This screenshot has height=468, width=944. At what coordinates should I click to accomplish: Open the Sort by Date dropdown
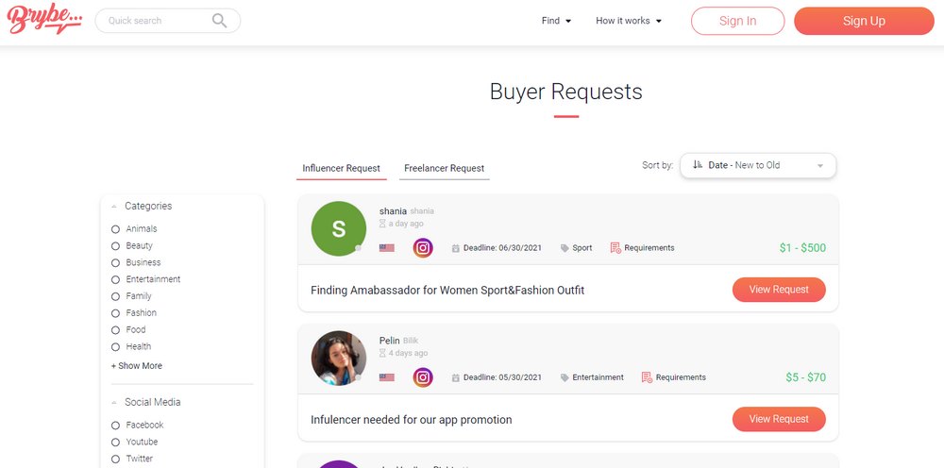(758, 165)
